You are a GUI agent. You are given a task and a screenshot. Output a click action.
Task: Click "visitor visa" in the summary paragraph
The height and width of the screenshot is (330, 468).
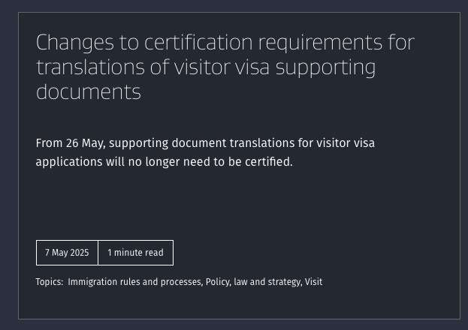click(346, 143)
